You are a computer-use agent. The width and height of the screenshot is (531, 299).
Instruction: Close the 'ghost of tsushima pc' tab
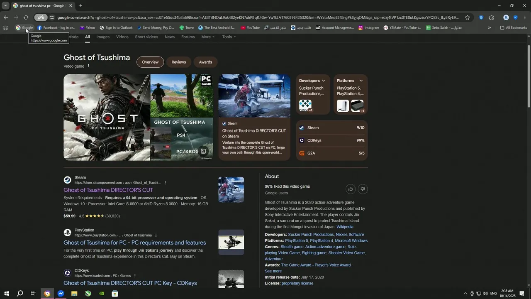[71, 6]
